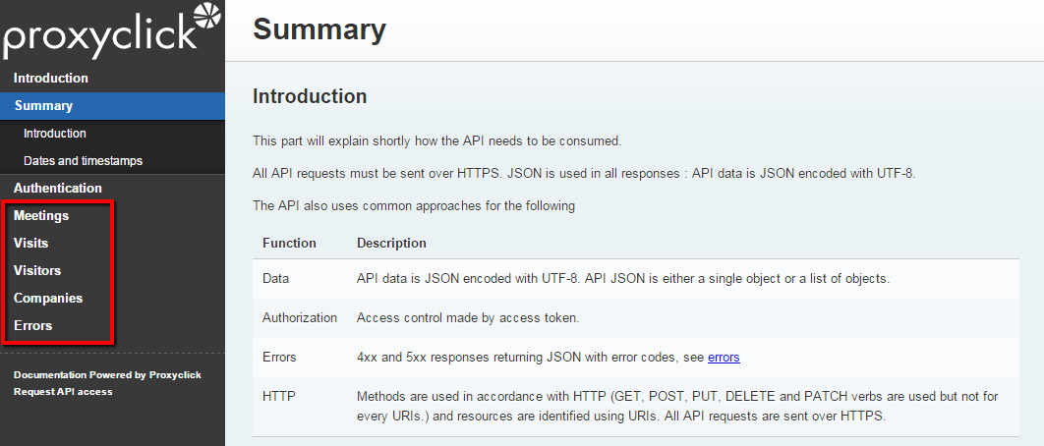The image size is (1044, 446).
Task: Click the Function column header
Action: [289, 243]
